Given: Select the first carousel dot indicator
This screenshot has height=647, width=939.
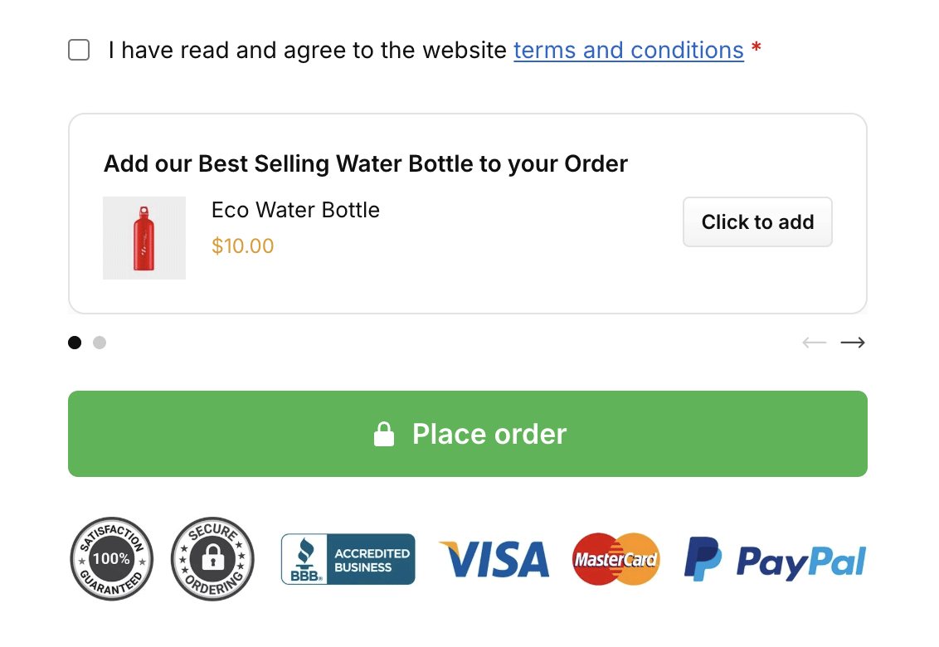Looking at the screenshot, I should tap(74, 342).
